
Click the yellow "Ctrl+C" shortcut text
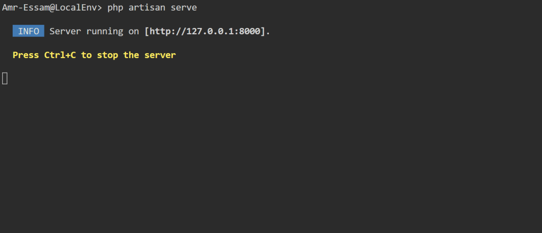[60, 55]
